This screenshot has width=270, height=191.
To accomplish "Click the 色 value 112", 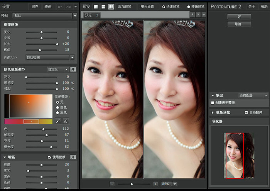I will point(66,129).
